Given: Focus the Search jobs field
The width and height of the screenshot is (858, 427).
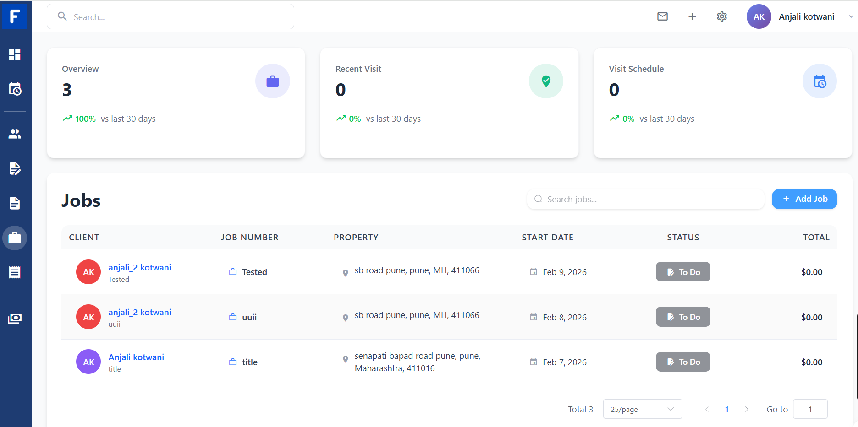Looking at the screenshot, I should (x=645, y=199).
